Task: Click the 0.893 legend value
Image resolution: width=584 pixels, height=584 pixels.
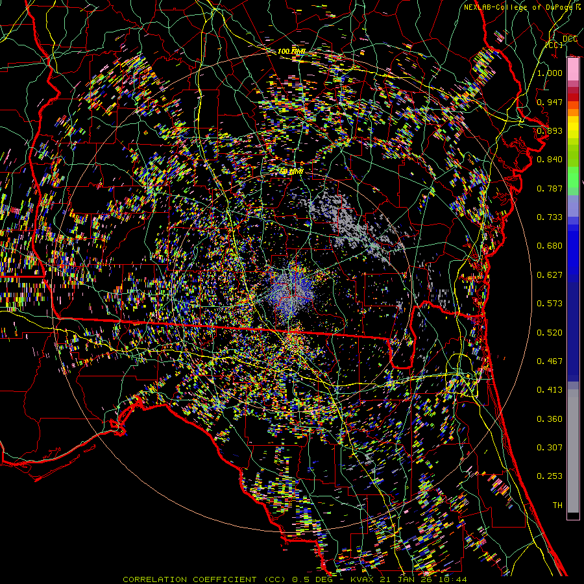Action: click(x=550, y=130)
